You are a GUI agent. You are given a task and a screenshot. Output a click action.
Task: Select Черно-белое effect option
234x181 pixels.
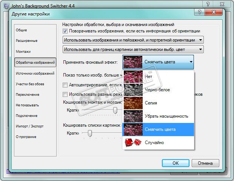point(158,90)
